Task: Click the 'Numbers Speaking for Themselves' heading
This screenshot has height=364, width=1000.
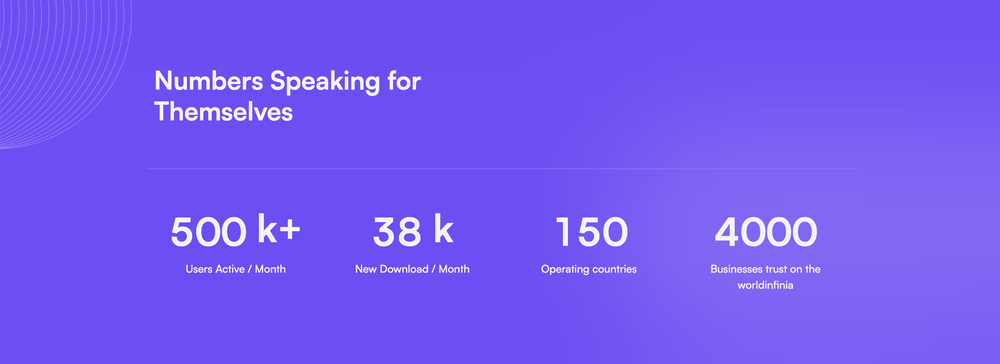Action: point(287,96)
